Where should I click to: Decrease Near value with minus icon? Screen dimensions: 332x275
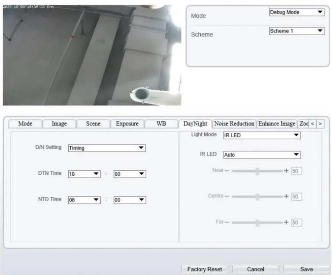coord(227,171)
